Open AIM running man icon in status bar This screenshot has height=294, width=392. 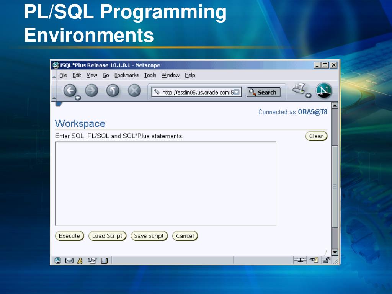click(80, 260)
